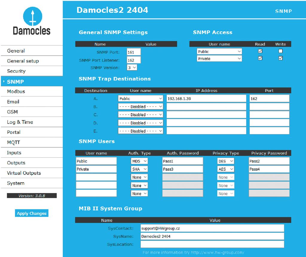306x257 pixels.
Task: Click Destination C port field
Action: tap(269, 114)
